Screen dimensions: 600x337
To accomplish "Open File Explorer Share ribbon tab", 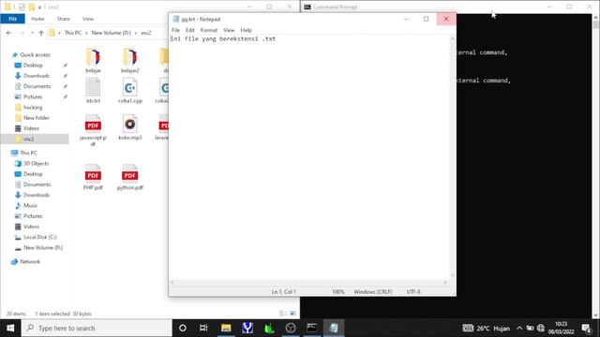I will 64,19.
